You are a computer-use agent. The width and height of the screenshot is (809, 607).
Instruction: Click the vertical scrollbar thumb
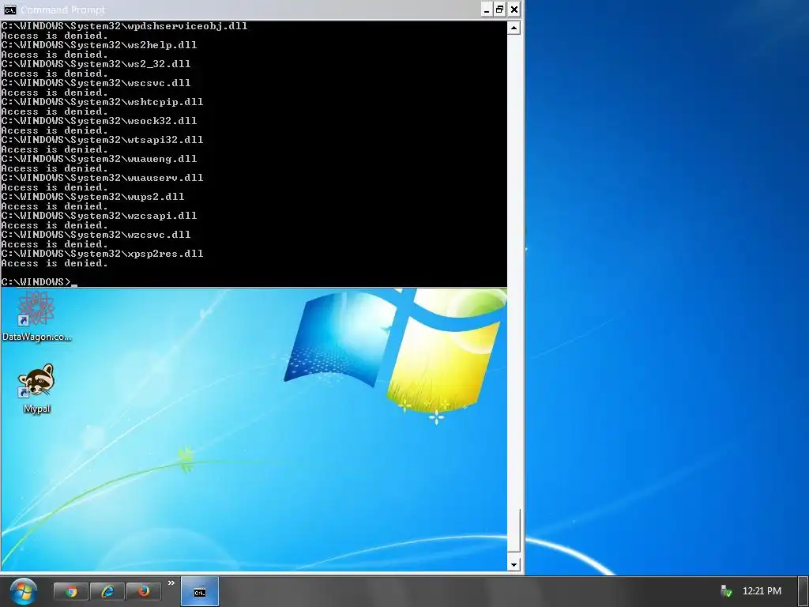point(514,530)
